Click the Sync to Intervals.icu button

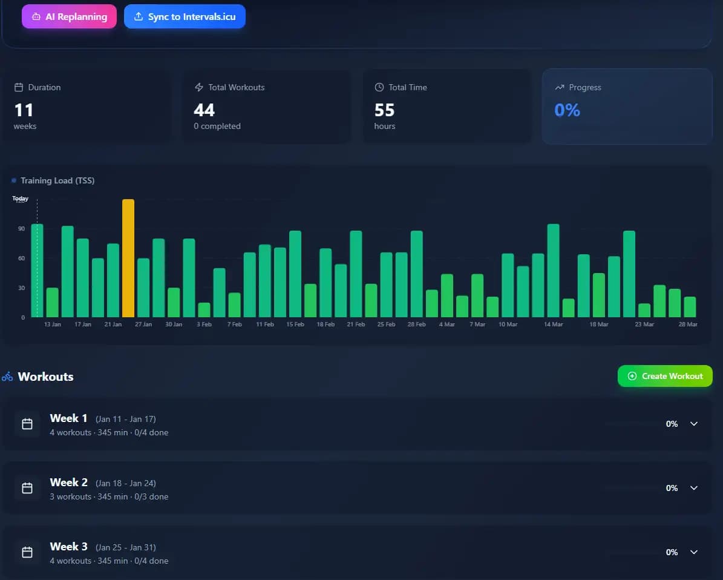tap(185, 16)
